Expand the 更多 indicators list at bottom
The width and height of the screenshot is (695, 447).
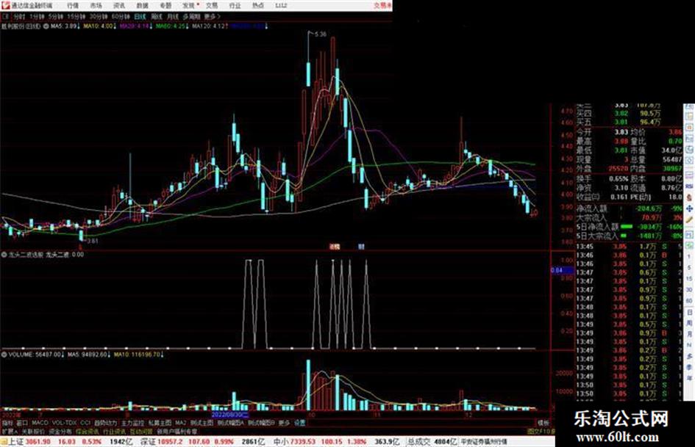tap(284, 423)
